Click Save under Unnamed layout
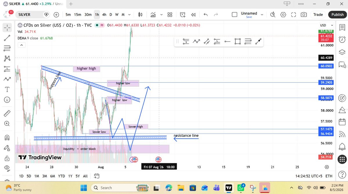Viewport: 348px width, 194px height. (249, 17)
